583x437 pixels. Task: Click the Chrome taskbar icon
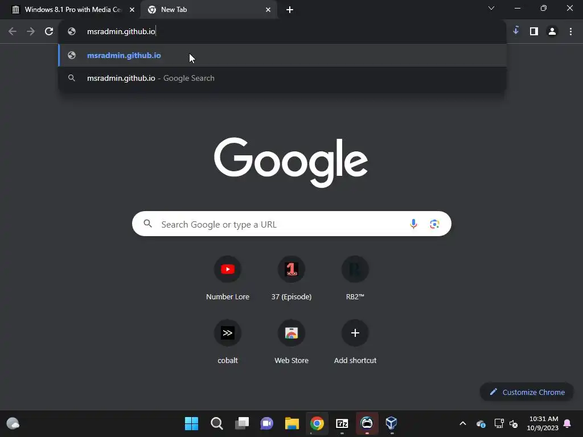pos(317,423)
